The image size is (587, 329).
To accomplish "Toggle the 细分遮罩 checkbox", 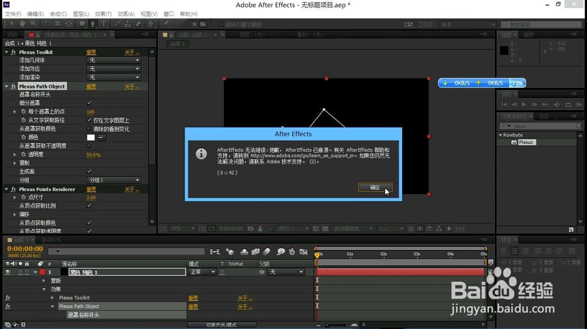I will point(89,103).
